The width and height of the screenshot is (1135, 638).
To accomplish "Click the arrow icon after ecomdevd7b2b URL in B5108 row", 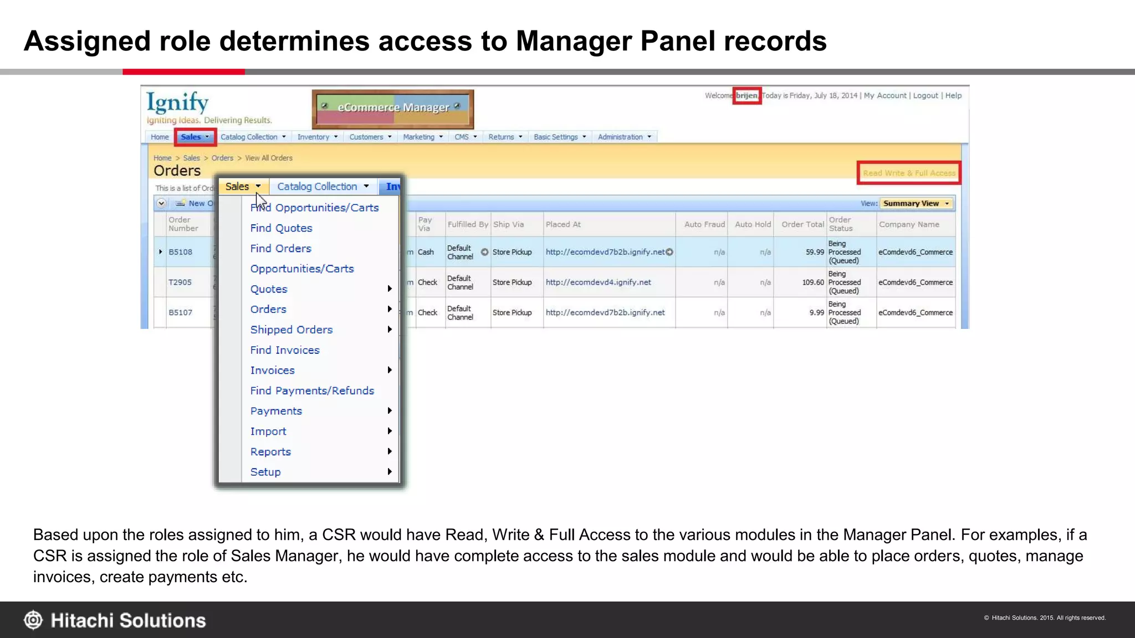I will click(669, 252).
